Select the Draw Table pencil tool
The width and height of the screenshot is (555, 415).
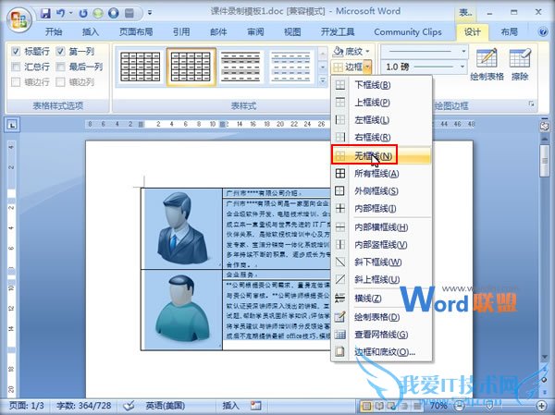pos(487,65)
